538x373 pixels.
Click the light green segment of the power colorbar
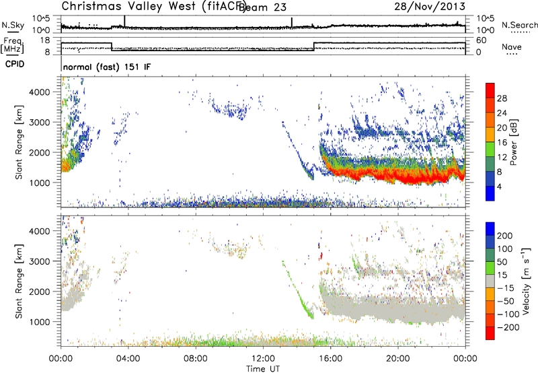coord(490,149)
